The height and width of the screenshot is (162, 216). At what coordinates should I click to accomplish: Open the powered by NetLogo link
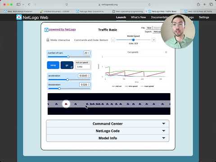tap(62, 30)
